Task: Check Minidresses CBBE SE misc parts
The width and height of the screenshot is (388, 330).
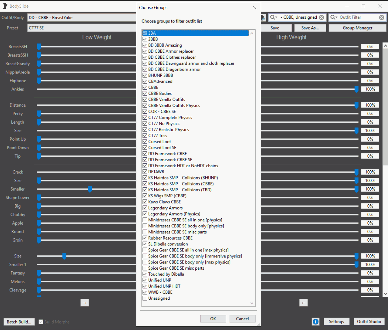Action: (x=145, y=232)
